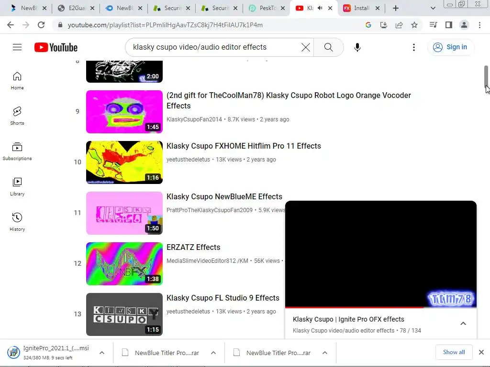490x367 pixels.
Task: Share this page icon in address bar
Action: coord(399,25)
